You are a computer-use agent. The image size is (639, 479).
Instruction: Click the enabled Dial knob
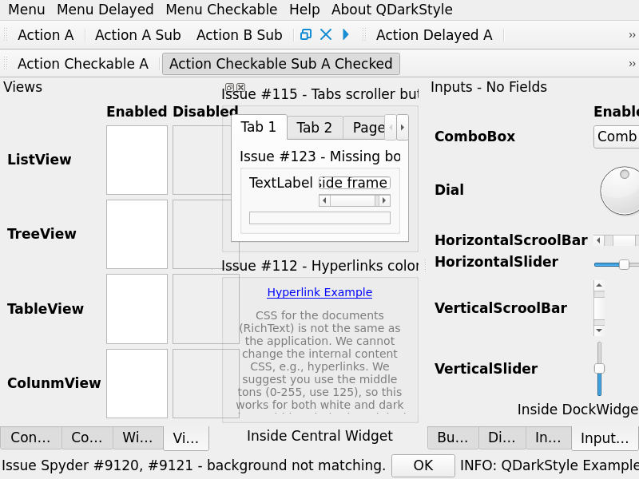pos(621,190)
